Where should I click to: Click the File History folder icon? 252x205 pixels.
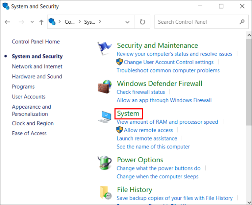tap(106, 193)
